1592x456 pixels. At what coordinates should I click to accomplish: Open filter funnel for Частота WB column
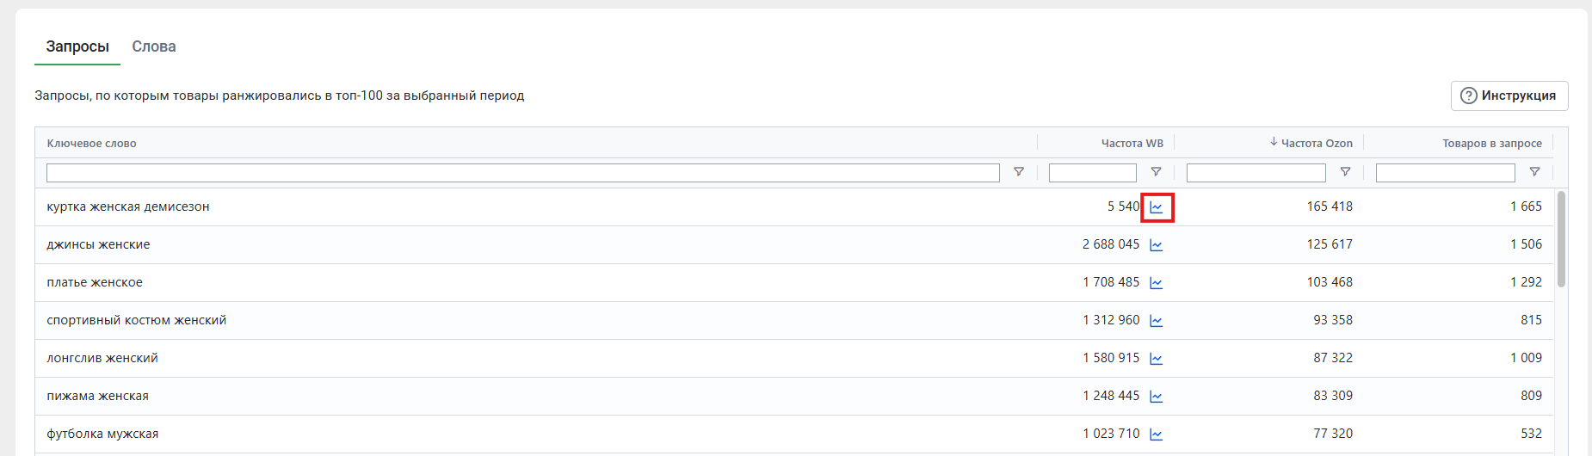tap(1157, 172)
